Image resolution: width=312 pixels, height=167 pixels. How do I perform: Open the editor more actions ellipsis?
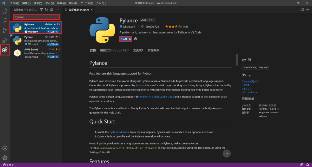coord(308,10)
